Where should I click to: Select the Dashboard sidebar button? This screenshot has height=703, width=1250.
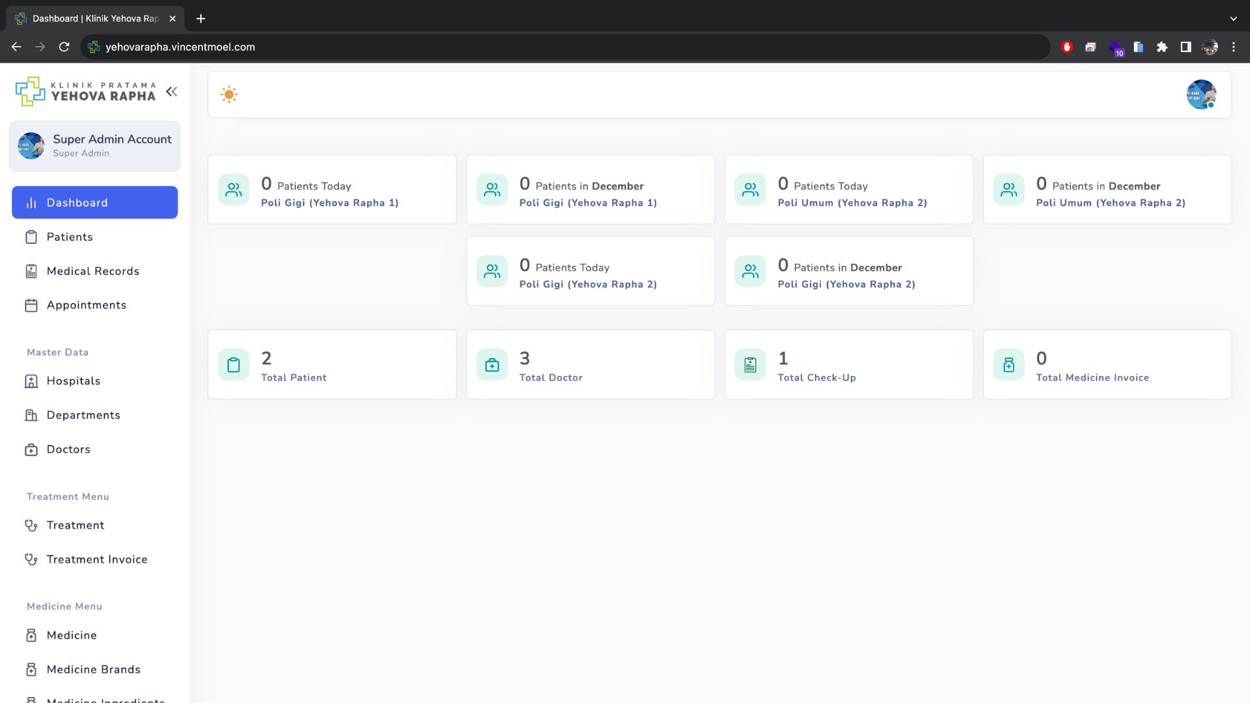coord(94,202)
